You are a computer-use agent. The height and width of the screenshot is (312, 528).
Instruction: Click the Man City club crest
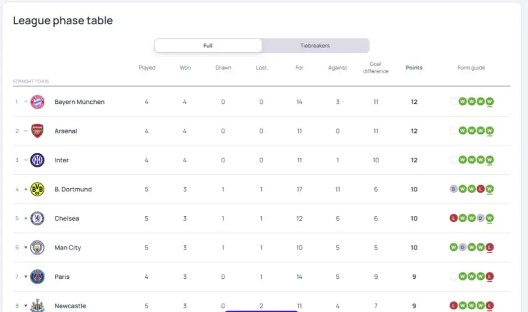point(37,248)
